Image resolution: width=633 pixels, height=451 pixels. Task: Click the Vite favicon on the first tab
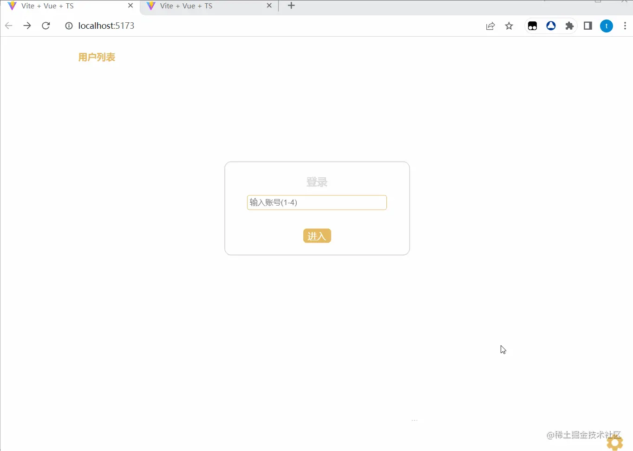12,6
